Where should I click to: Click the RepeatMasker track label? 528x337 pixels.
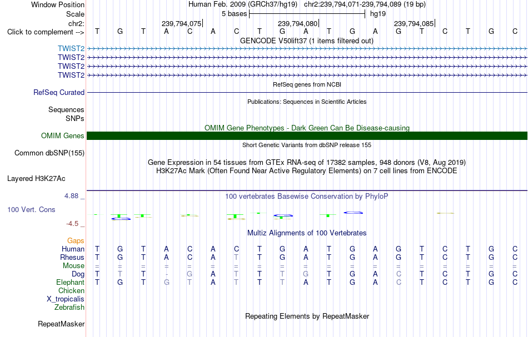tap(61, 324)
